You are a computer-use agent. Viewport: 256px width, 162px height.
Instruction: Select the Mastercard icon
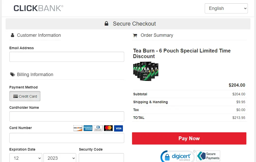(x=108, y=128)
